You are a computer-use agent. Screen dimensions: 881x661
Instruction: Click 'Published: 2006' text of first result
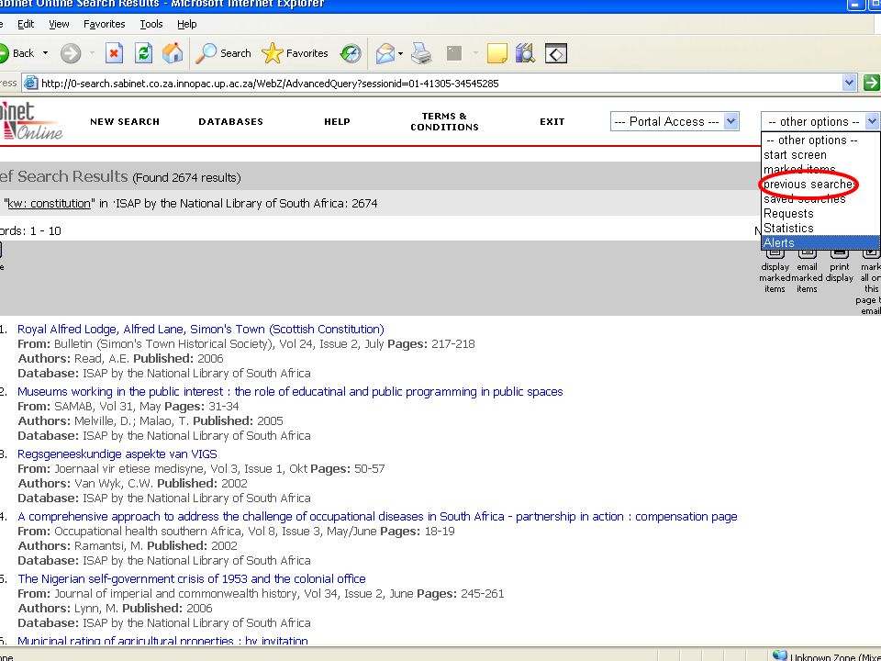(x=178, y=359)
